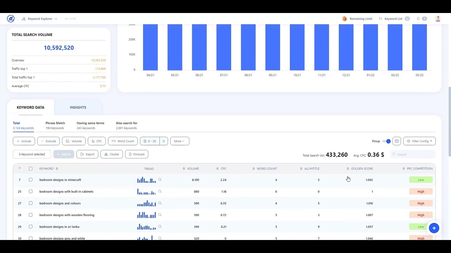
Task: Select checkbox for bedroom designs in sri lanka
Action: (31, 227)
